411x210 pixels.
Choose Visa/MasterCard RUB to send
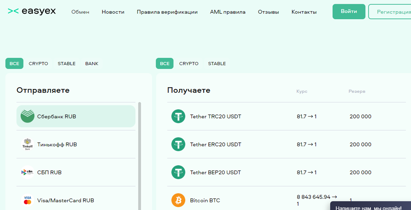pyautogui.click(x=76, y=200)
